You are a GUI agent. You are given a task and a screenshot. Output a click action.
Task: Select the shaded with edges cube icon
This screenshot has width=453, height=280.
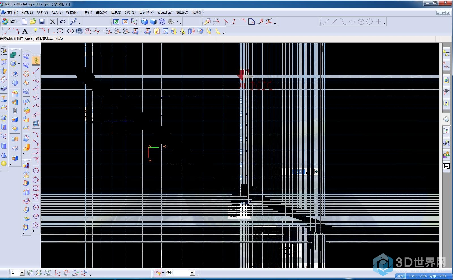(144, 22)
